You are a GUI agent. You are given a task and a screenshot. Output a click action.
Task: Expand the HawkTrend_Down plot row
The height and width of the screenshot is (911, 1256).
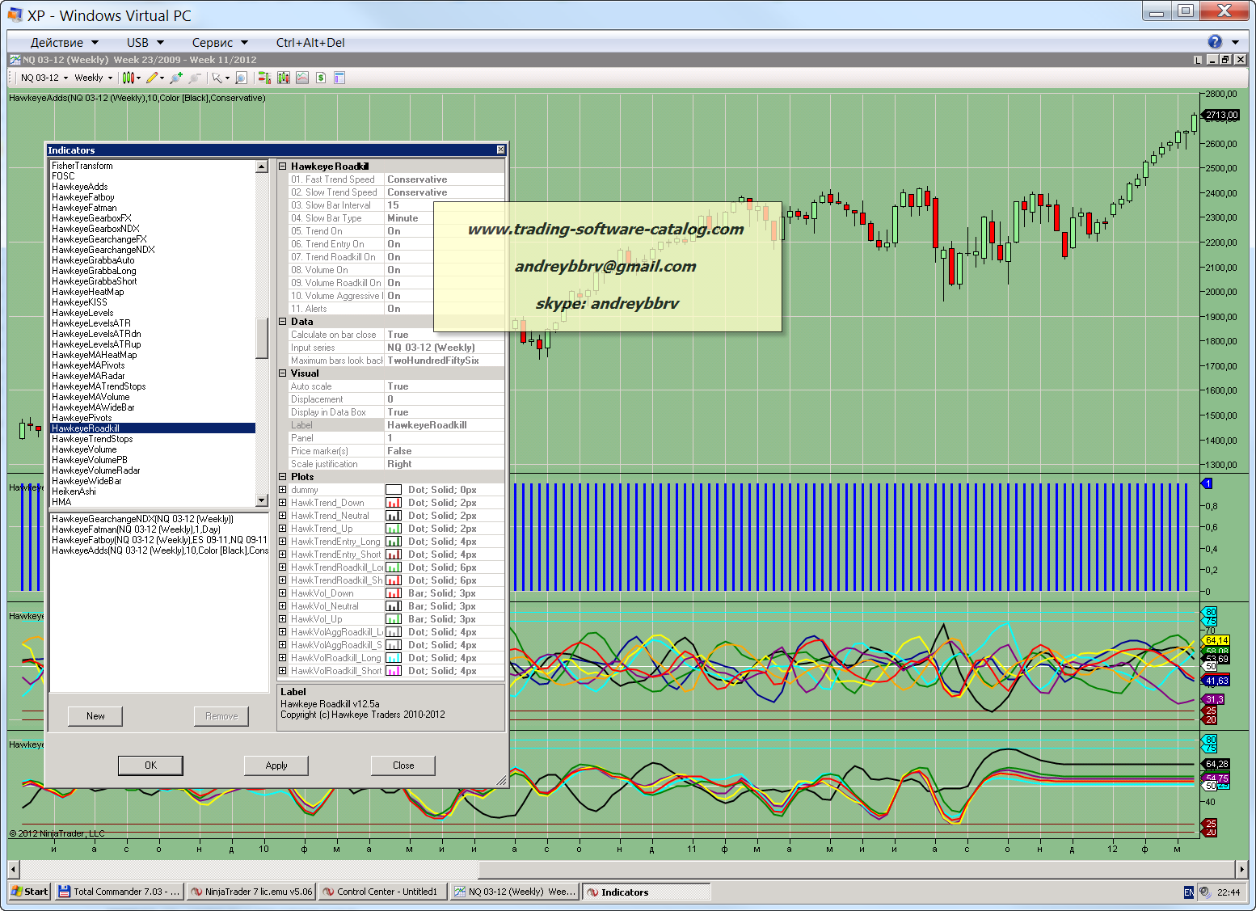pyautogui.click(x=283, y=503)
